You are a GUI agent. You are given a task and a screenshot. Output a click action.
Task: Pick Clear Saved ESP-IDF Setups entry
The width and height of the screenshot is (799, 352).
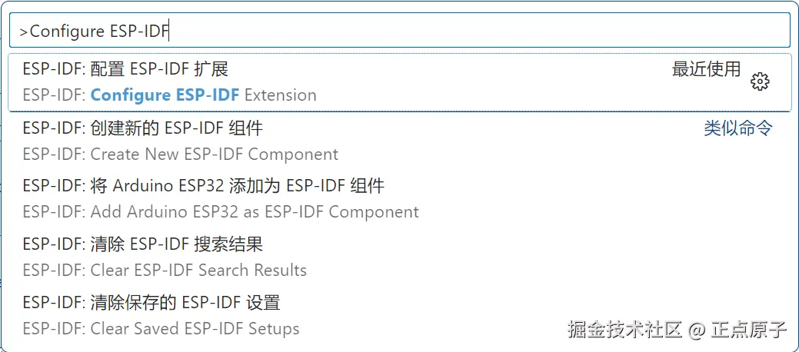click(161, 329)
